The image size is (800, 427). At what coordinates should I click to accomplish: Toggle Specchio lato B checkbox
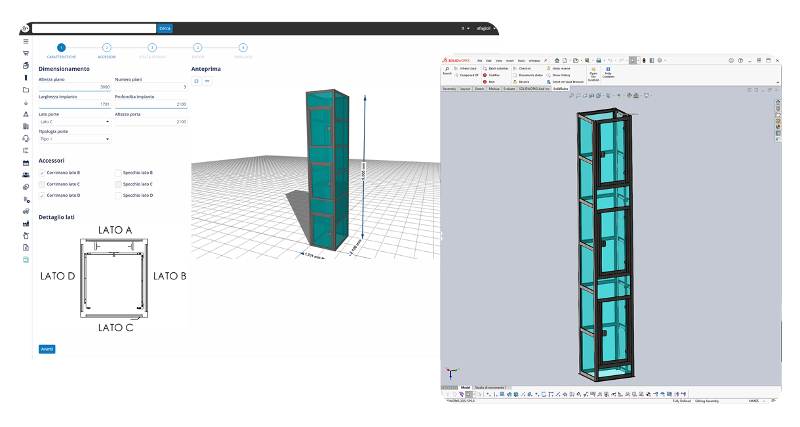coord(118,173)
